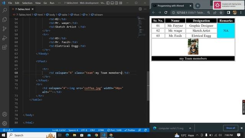Click td.team in the breadcrumb

point(98,15)
